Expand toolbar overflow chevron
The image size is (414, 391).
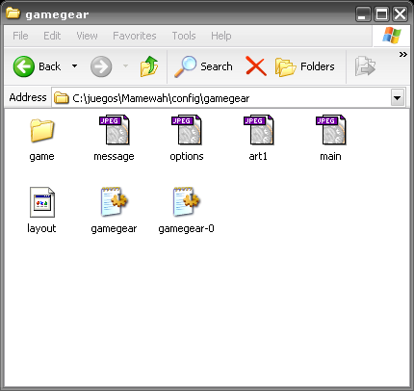tap(402, 55)
